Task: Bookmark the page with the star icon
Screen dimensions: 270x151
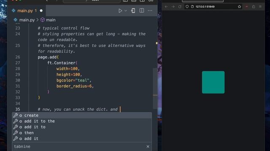Action: click(x=239, y=7)
